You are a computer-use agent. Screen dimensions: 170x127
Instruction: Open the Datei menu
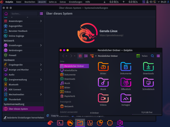pos(19,2)
